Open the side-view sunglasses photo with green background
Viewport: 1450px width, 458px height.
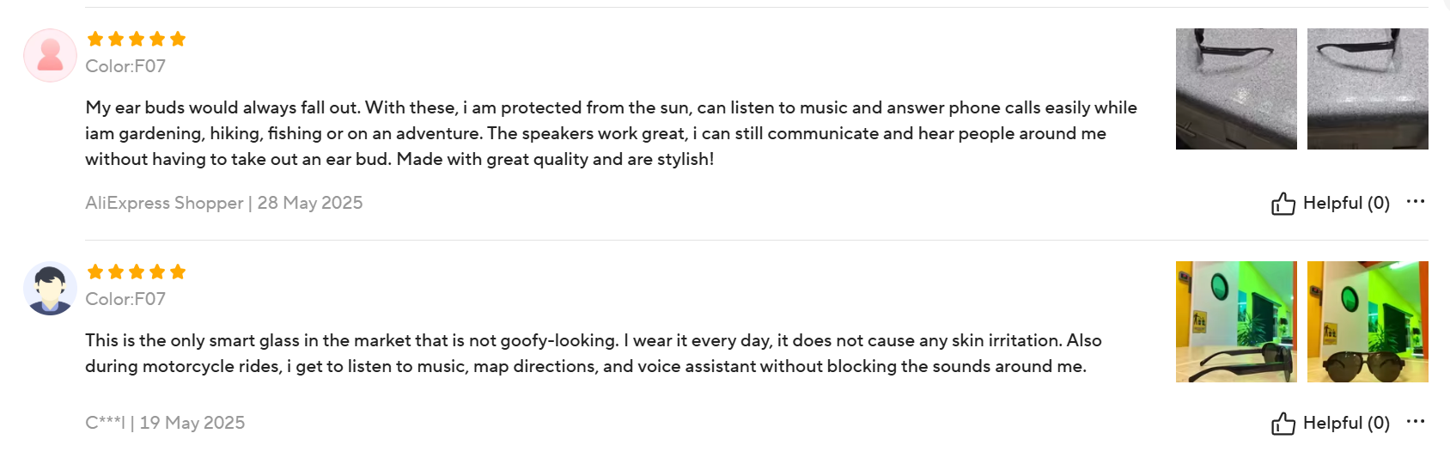(x=1236, y=321)
